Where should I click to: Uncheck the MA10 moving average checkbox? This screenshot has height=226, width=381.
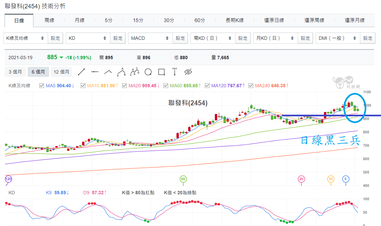[x=83, y=86]
